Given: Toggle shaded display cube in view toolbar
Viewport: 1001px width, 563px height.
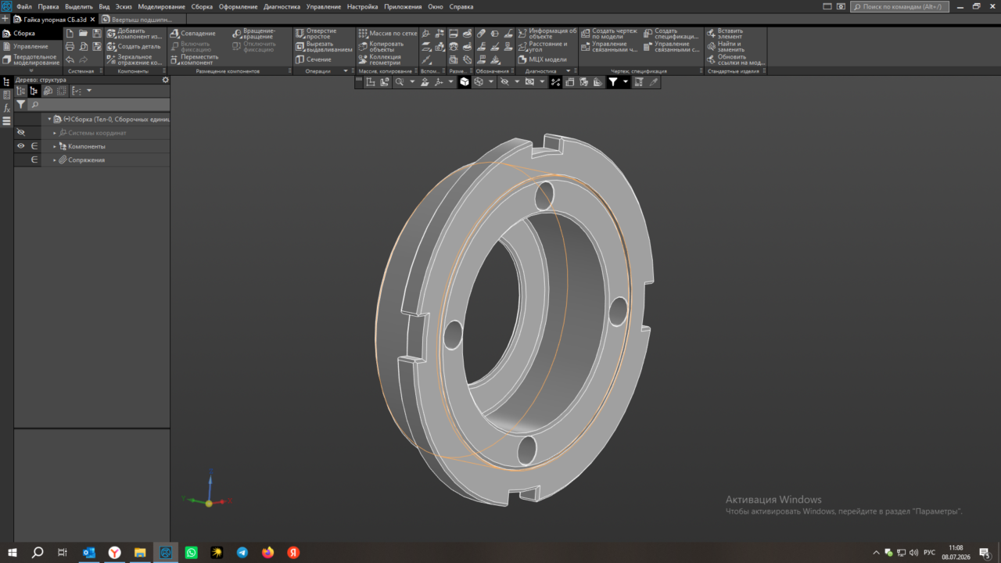Looking at the screenshot, I should coord(464,81).
